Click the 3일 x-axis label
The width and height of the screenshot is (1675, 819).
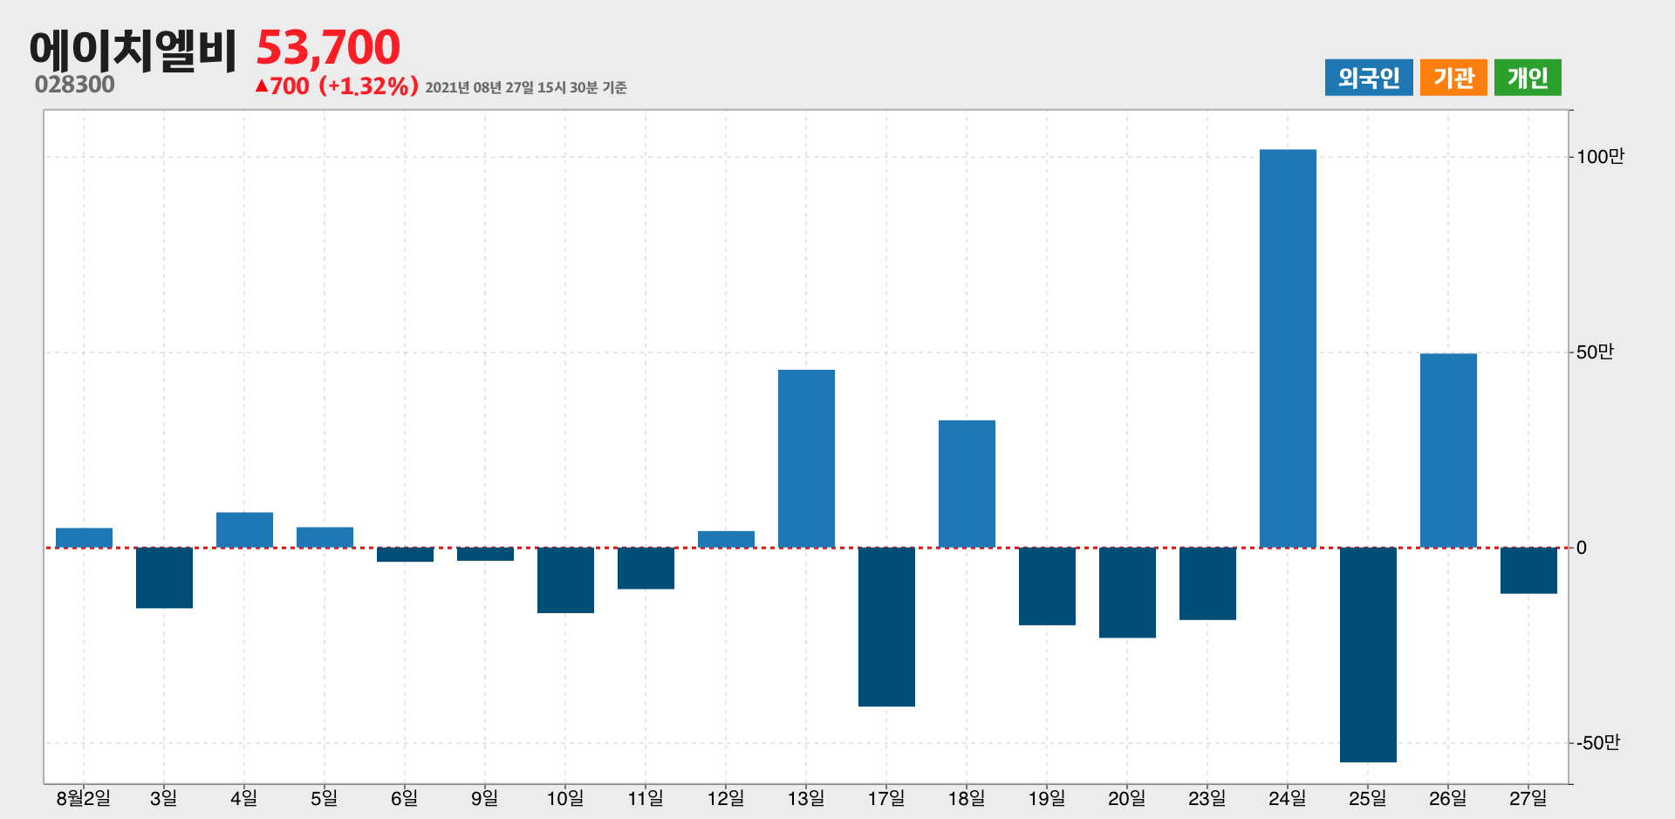[x=164, y=798]
